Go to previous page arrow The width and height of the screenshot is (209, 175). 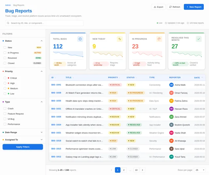pos(111,170)
